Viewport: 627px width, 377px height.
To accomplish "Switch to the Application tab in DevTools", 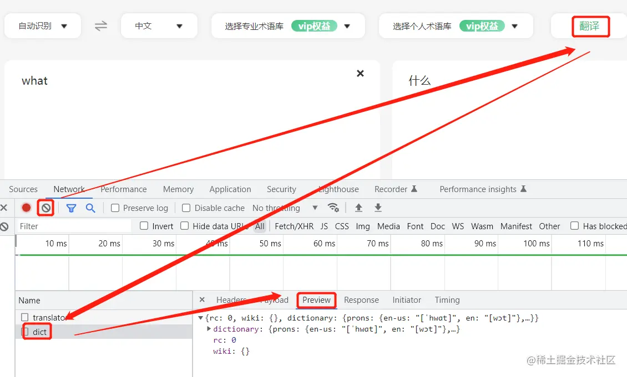I will [x=230, y=189].
